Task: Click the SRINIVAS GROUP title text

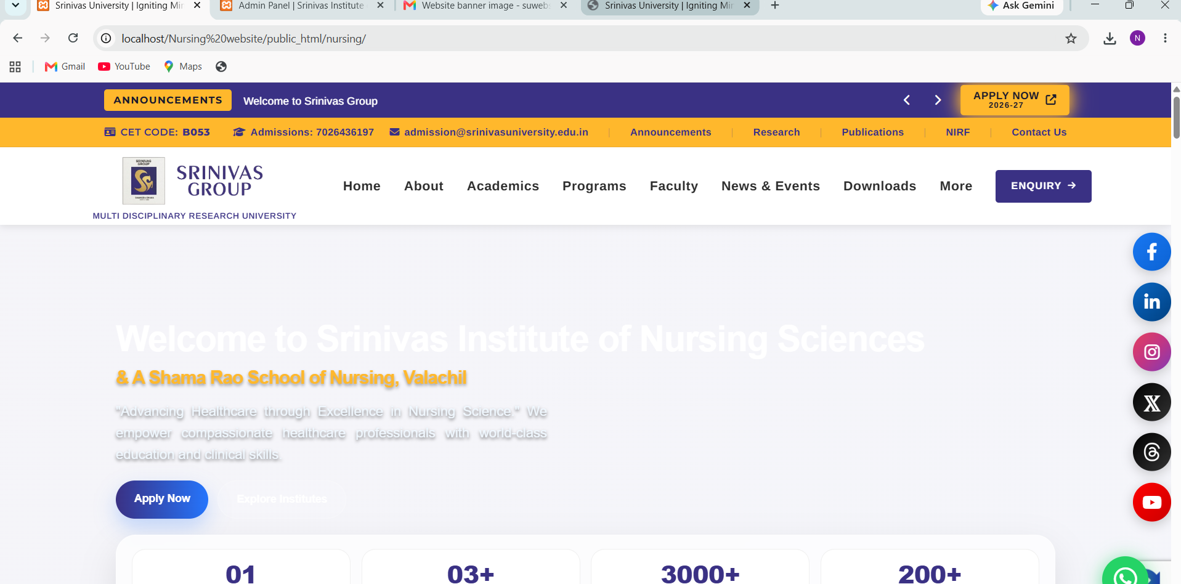Action: pyautogui.click(x=220, y=181)
